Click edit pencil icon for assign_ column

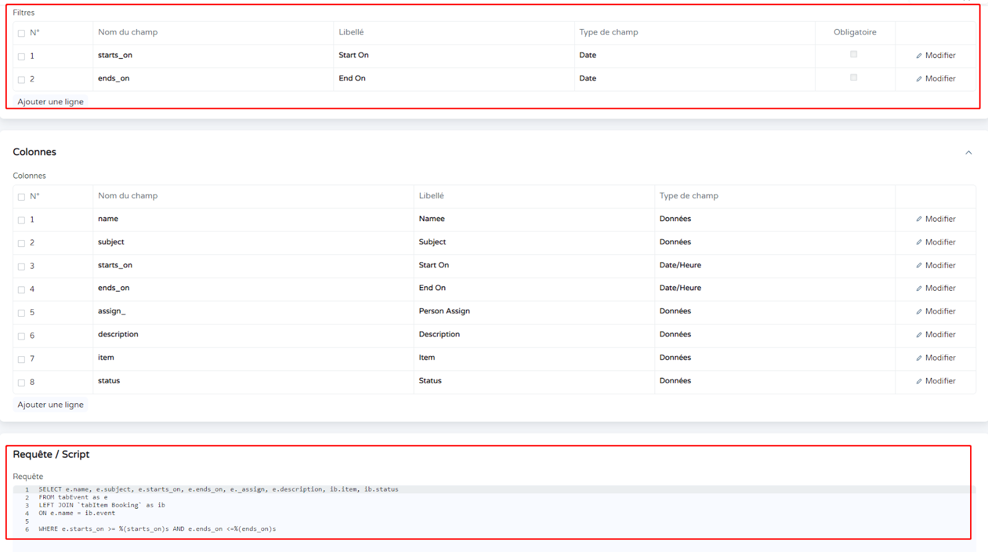[x=919, y=312]
